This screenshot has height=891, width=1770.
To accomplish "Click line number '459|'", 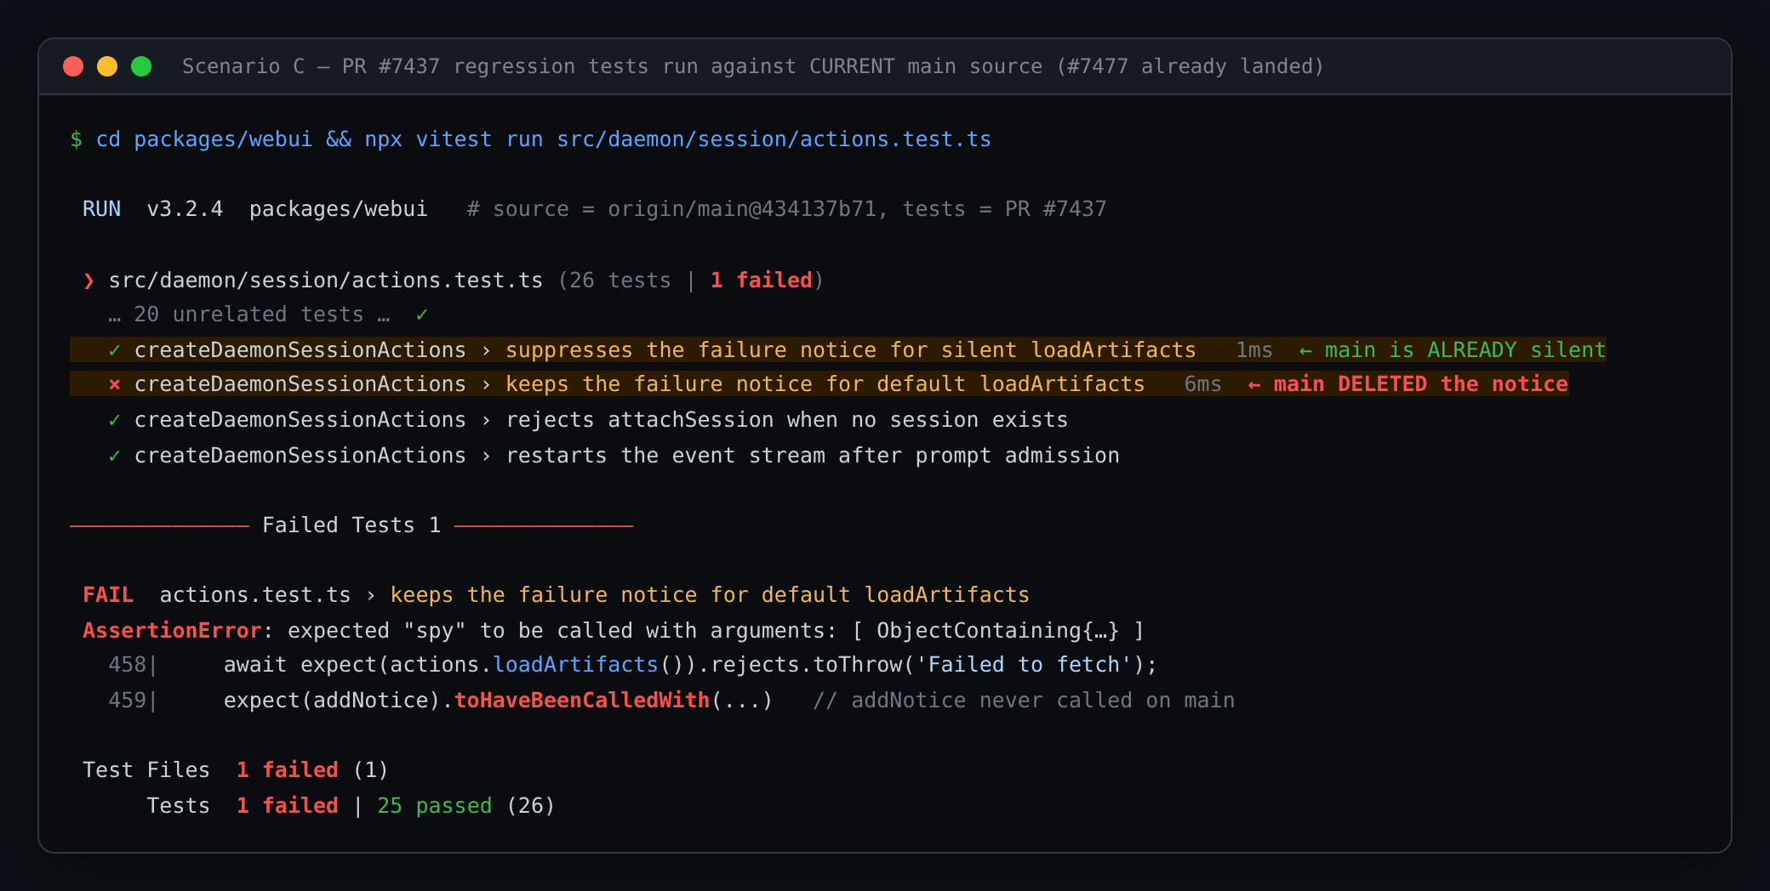I will 133,701.
